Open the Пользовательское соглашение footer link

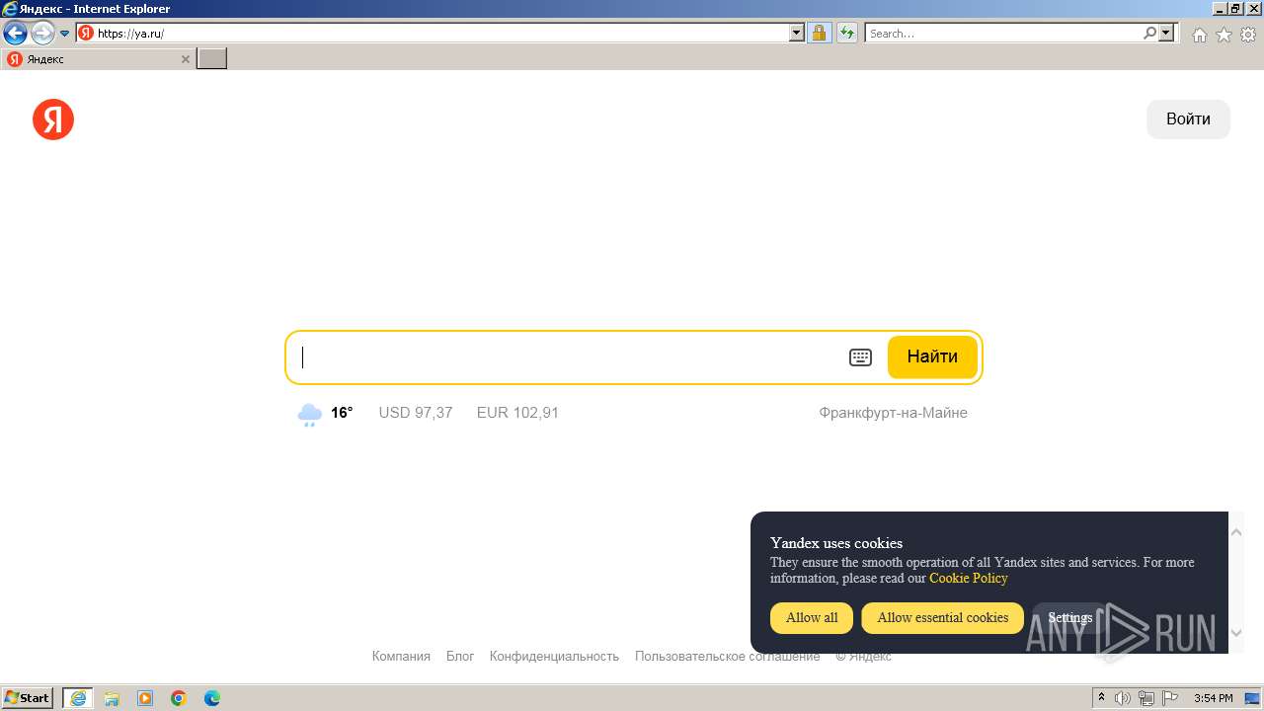tap(727, 656)
